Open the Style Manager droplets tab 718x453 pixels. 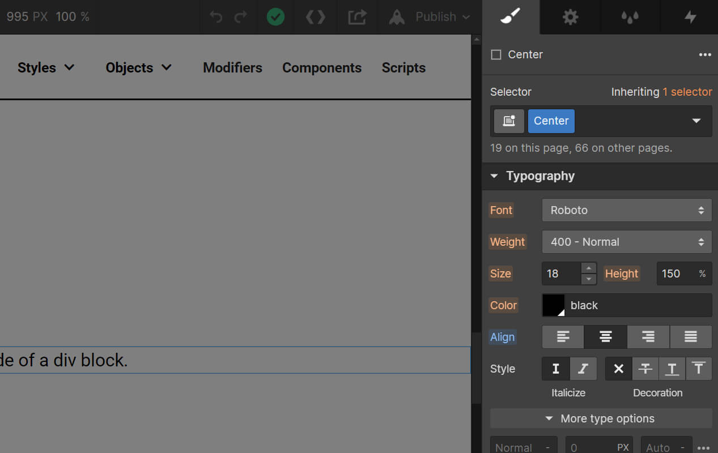[630, 17]
